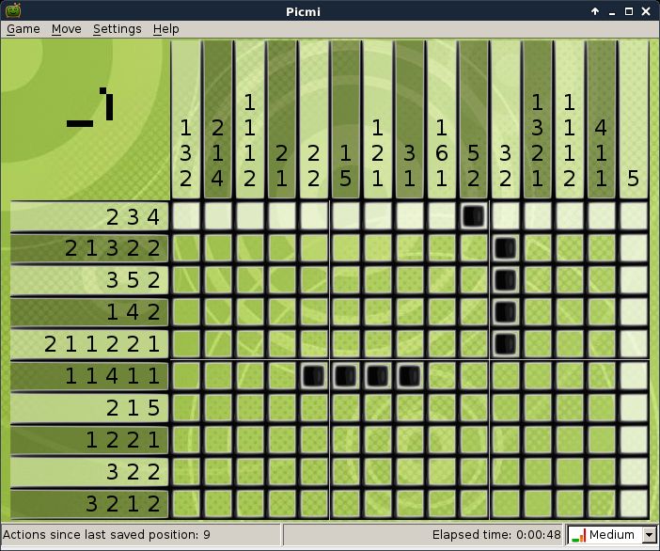Click dropdown arrow beside Medium
Screen dimensions: 660x551
click(x=650, y=535)
